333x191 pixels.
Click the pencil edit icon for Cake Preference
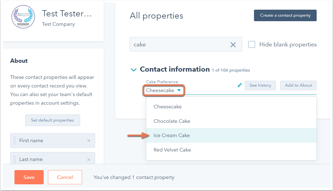coord(240,85)
